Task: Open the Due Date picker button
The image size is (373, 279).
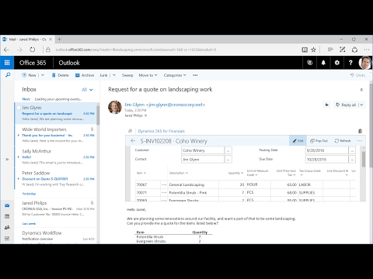Action: point(352,160)
